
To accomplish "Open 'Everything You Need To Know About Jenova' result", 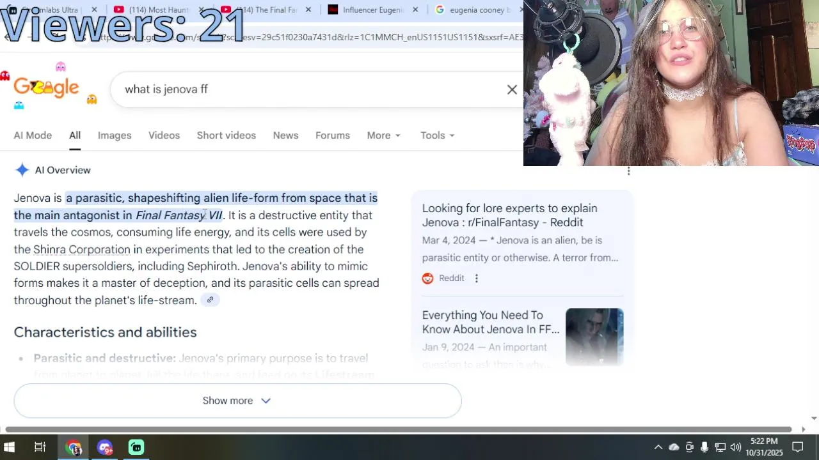I will pos(490,322).
